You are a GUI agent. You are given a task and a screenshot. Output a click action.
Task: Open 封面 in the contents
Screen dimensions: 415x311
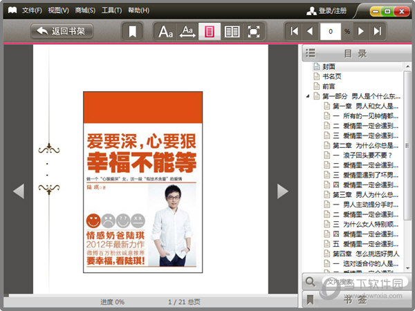(x=329, y=66)
